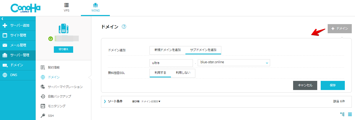Click the green server power status icon
This screenshot has height=120, width=355.
coord(50,39)
